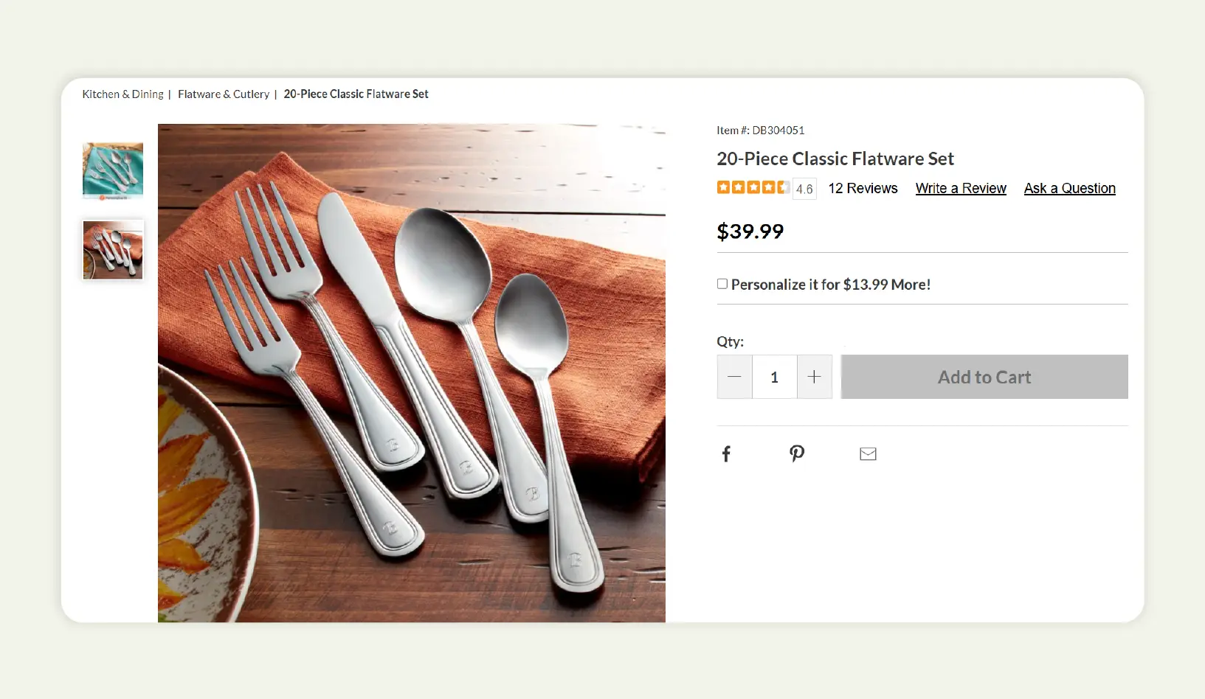Select the 4.6 rating score badge

tap(804, 188)
